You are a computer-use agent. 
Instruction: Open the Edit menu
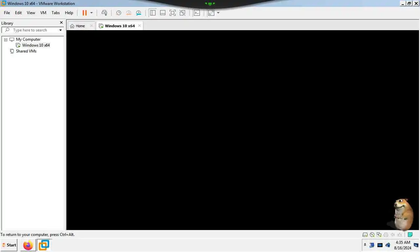(x=18, y=13)
